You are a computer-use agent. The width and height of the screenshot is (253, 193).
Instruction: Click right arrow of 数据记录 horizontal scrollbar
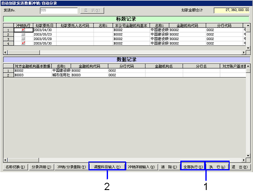(244, 160)
